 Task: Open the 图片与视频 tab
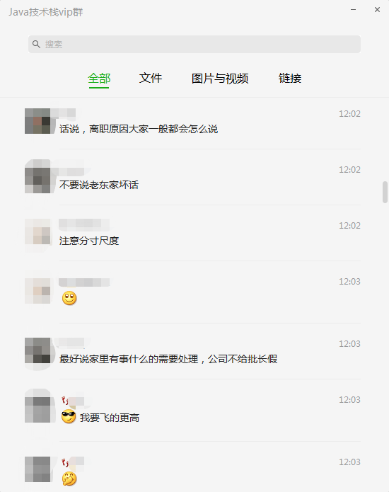[220, 79]
